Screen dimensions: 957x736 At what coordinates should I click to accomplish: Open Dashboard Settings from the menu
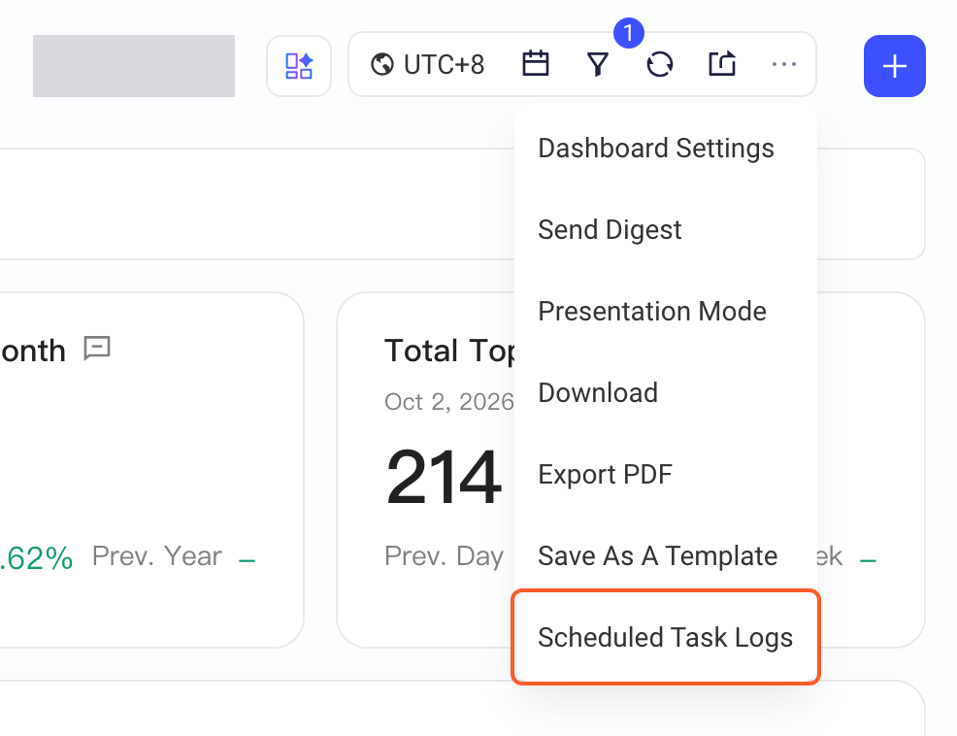pyautogui.click(x=666, y=149)
